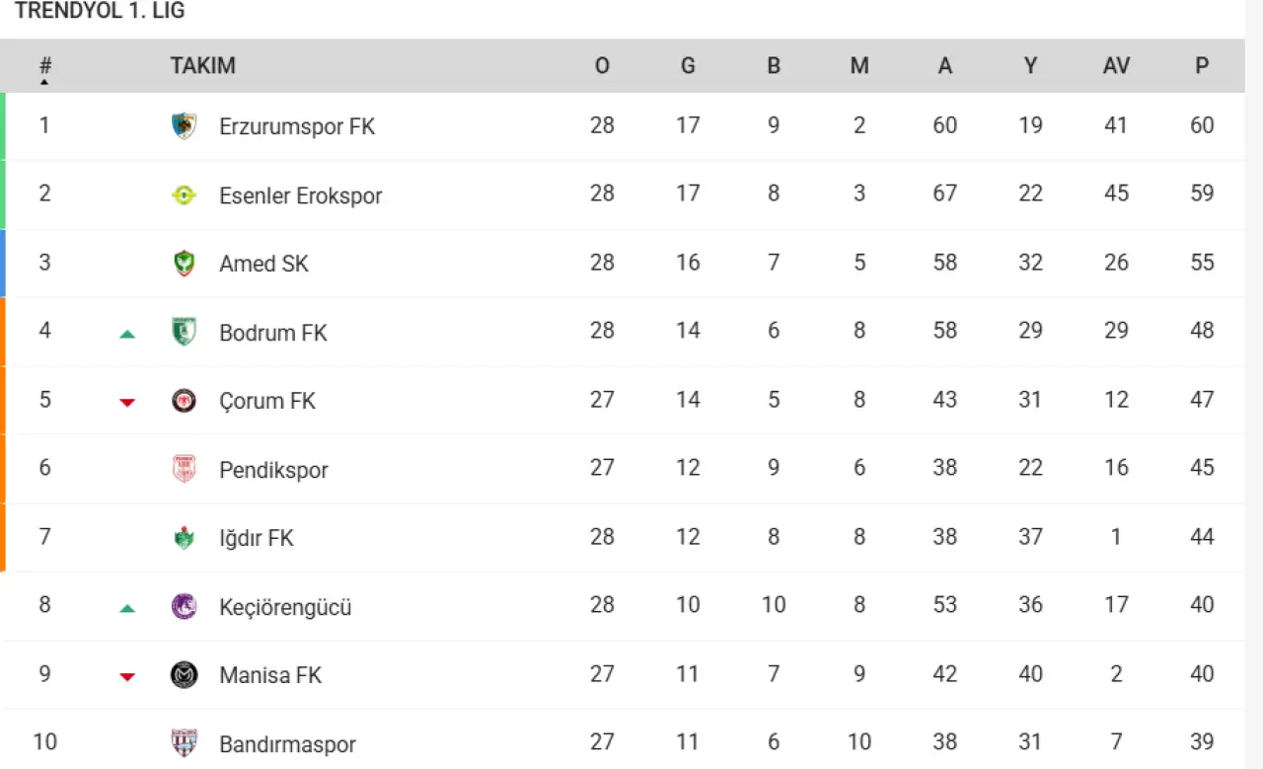Click the TAKIM column header

202,66
